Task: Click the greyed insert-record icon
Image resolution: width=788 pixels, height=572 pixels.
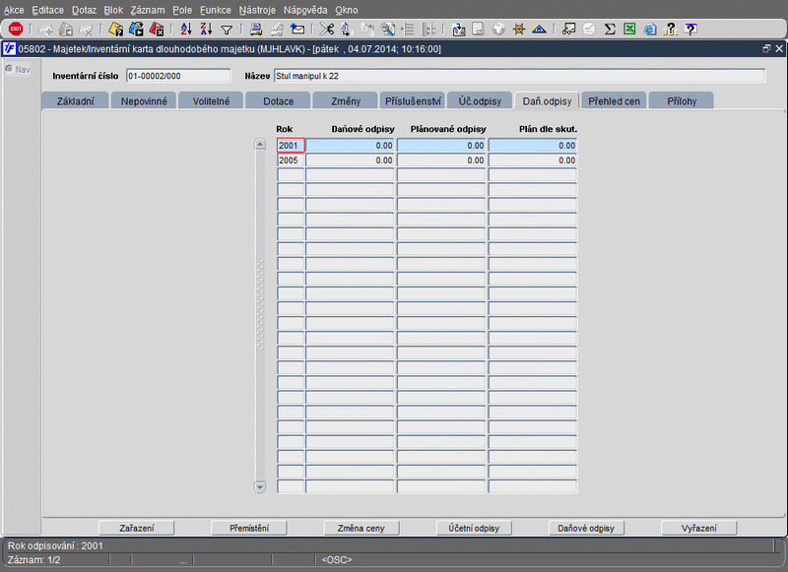Action: coord(45,31)
